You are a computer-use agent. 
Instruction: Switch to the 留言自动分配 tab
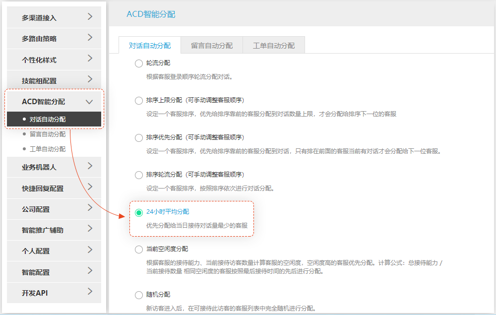pos(212,46)
